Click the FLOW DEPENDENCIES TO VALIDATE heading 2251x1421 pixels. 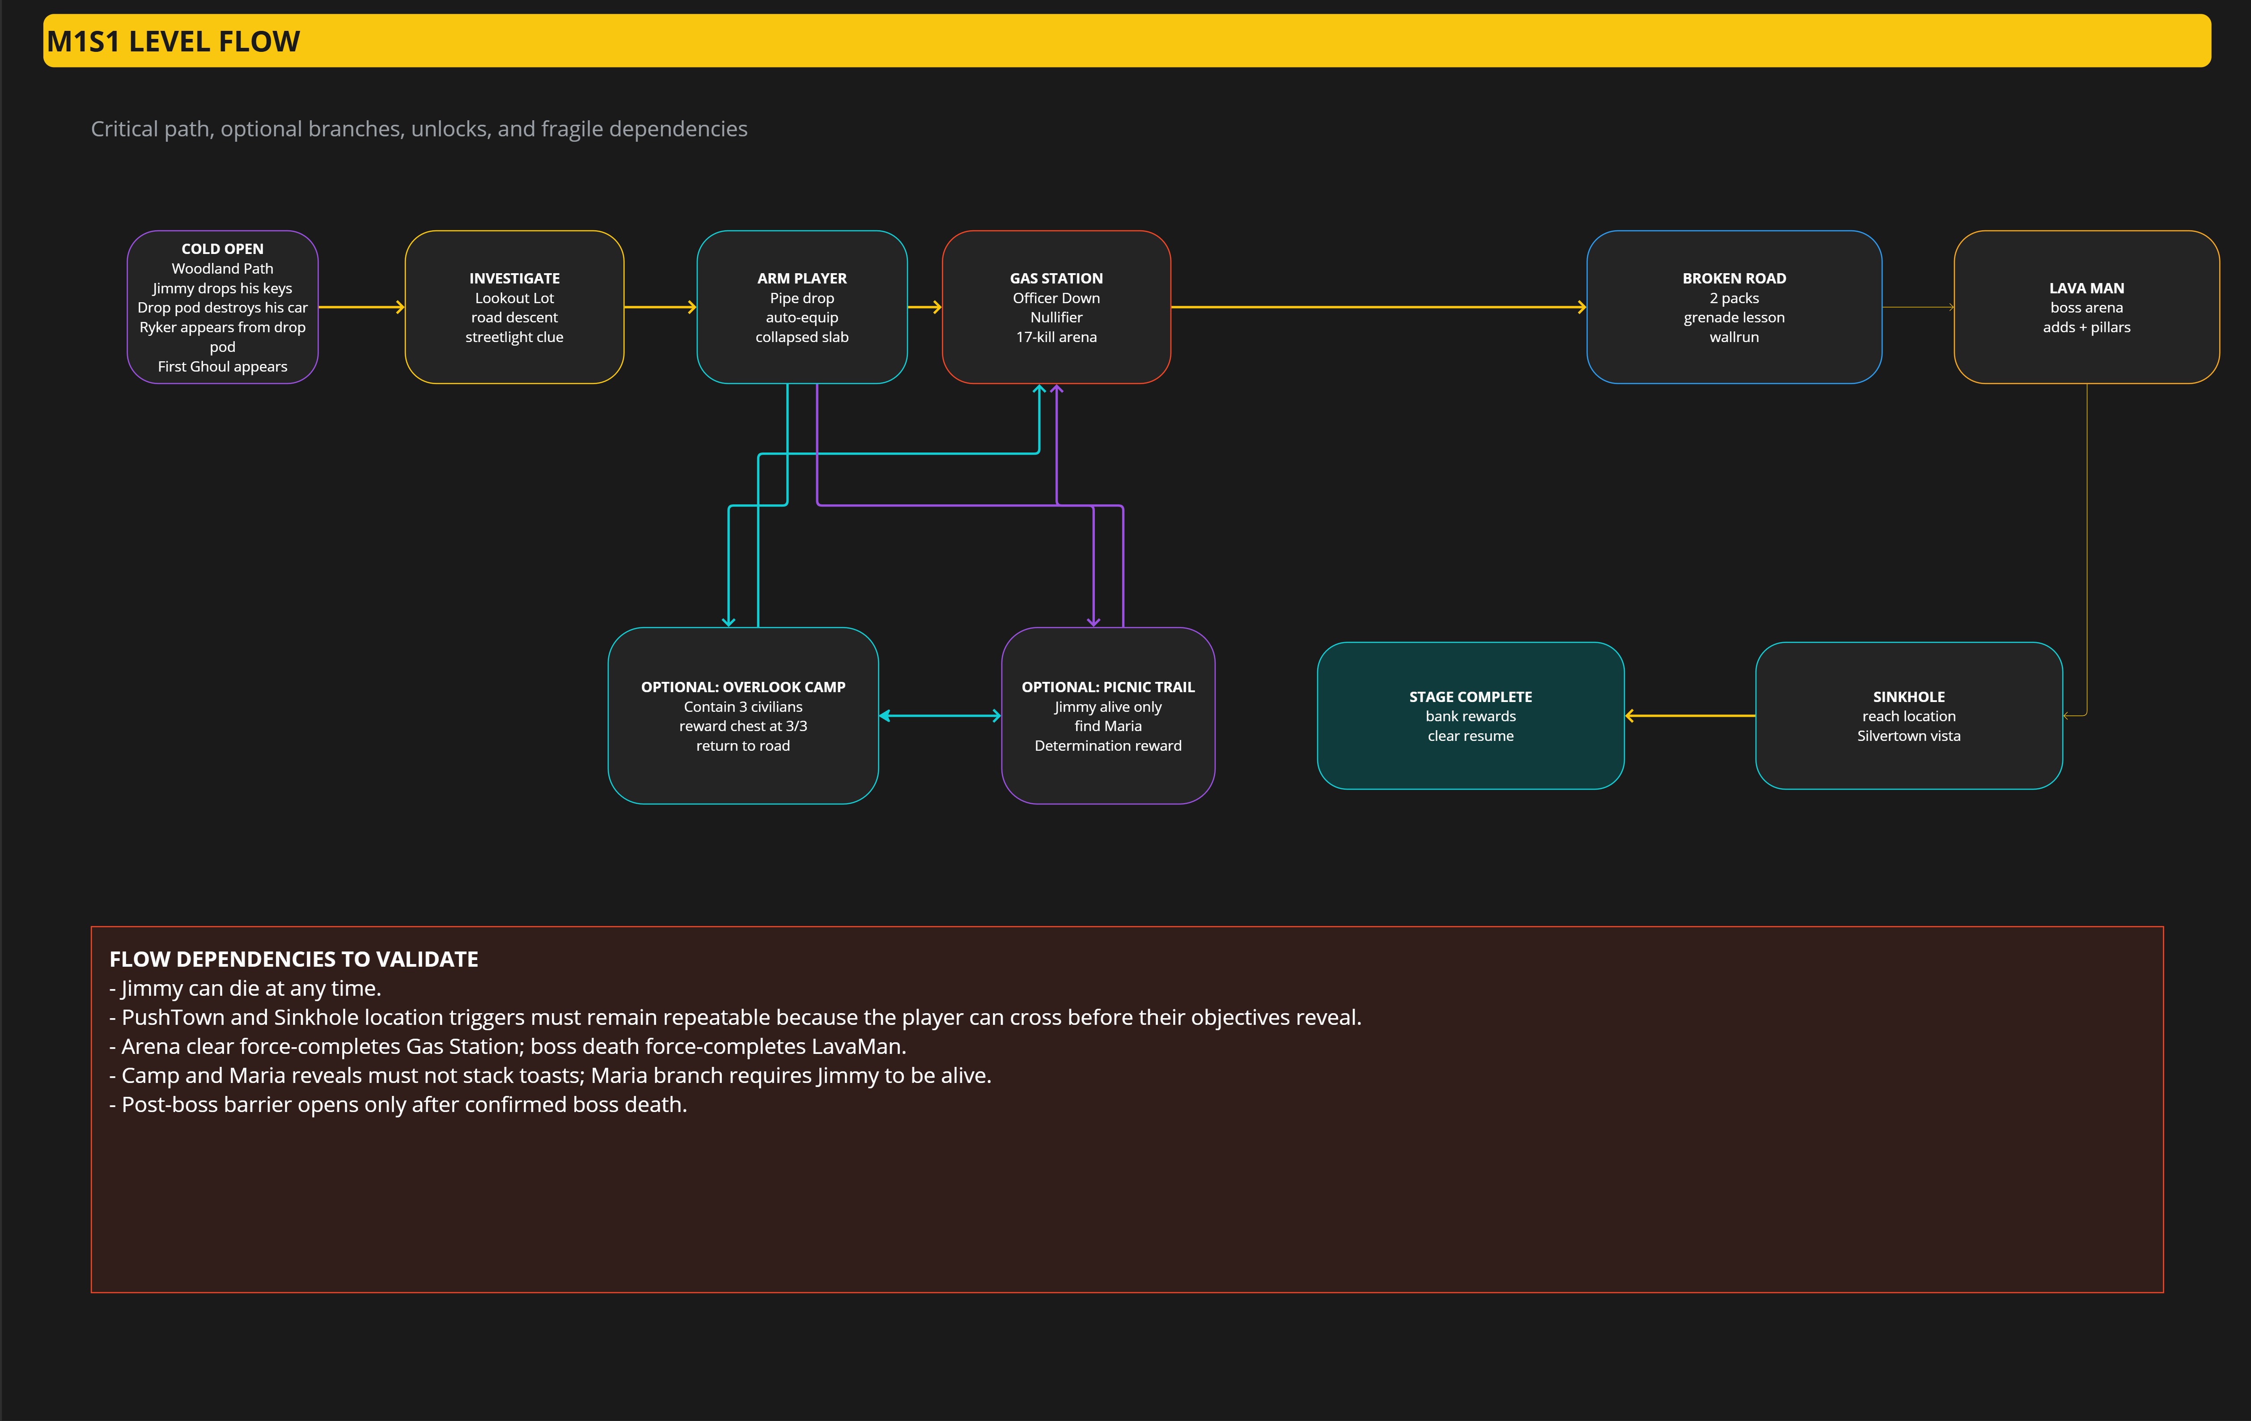click(x=293, y=959)
